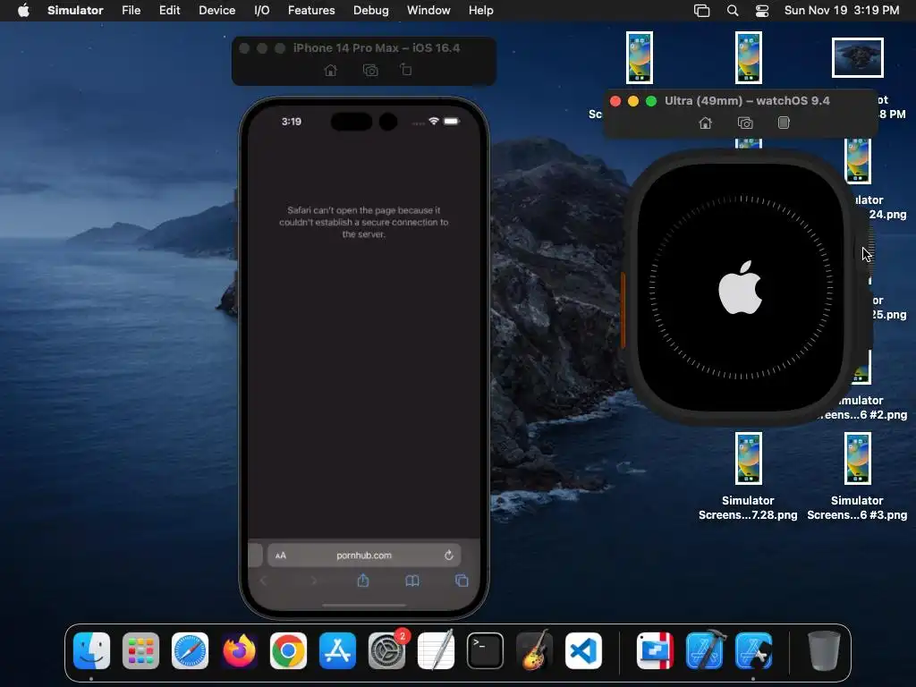The width and height of the screenshot is (916, 687).
Task: Click the screen mirroring icon in menu bar
Action: (x=701, y=11)
